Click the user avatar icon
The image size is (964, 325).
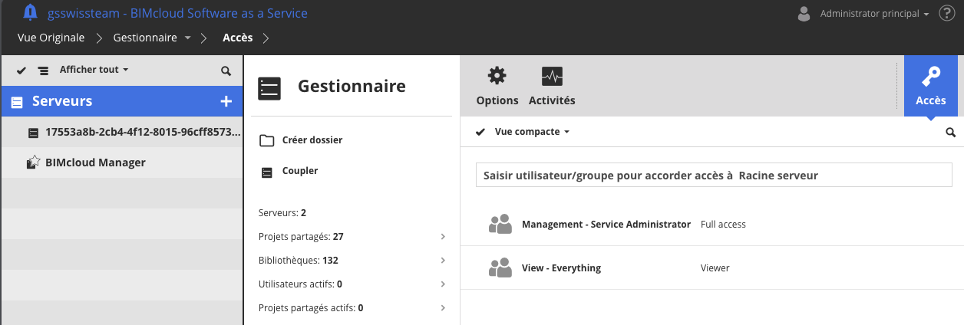pyautogui.click(x=804, y=14)
